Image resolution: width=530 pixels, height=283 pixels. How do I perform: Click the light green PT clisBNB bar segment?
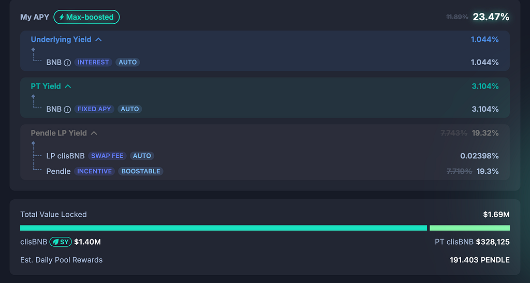(x=469, y=228)
